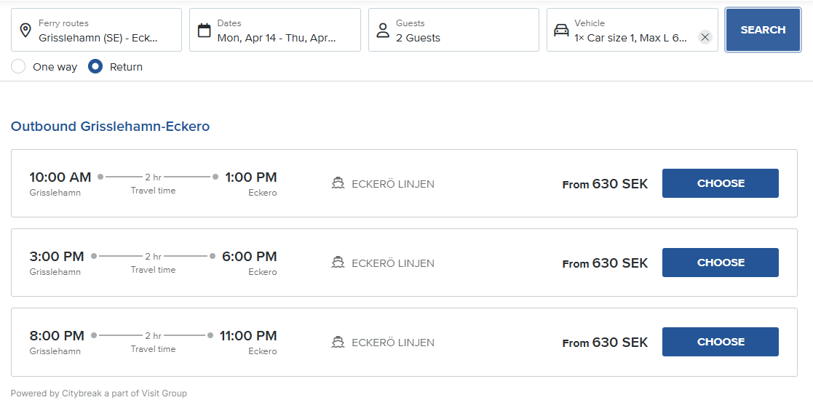Click ferry icon of the 3:00 PM sailing
This screenshot has width=813, height=408.
click(x=338, y=263)
